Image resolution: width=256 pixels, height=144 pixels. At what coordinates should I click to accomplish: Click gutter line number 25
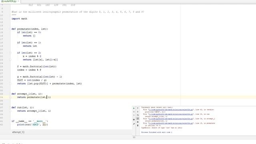point(2,66)
